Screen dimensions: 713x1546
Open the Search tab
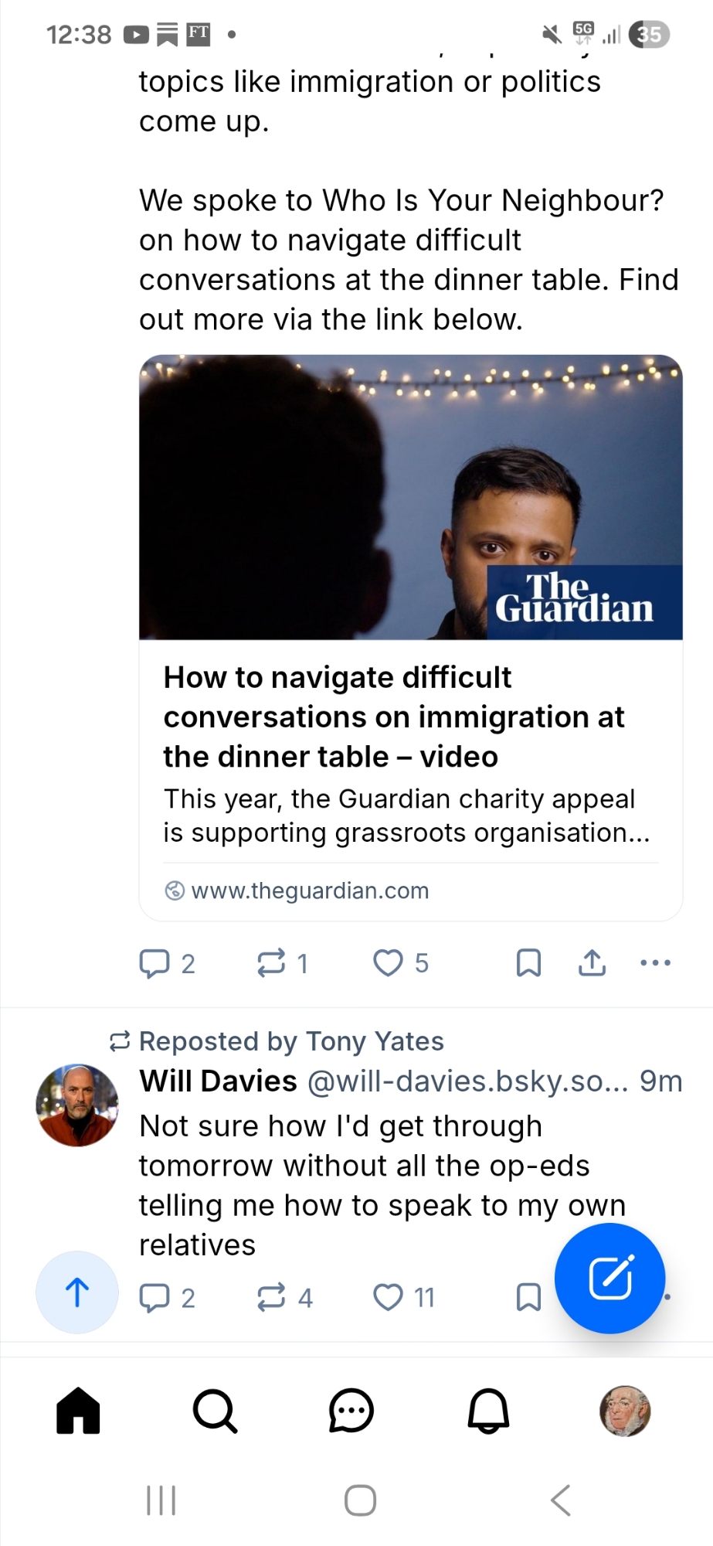[215, 1411]
